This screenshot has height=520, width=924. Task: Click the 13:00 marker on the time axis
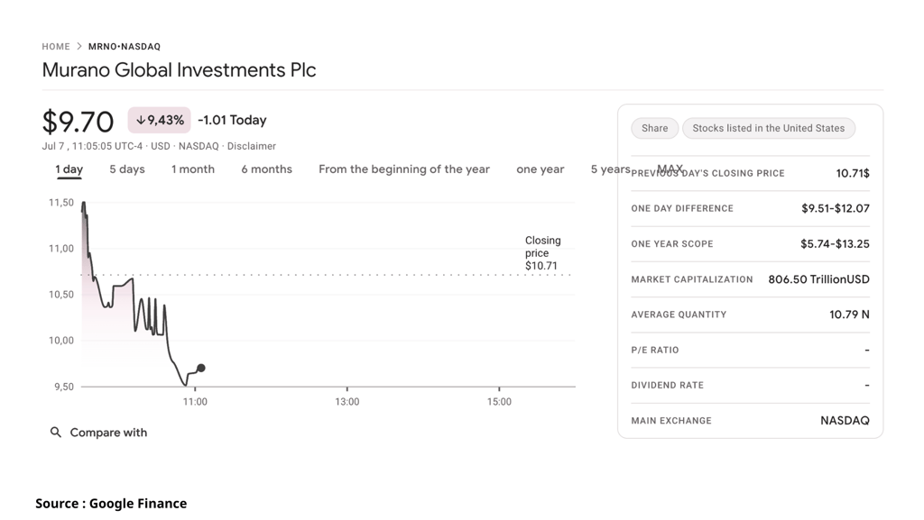347,402
